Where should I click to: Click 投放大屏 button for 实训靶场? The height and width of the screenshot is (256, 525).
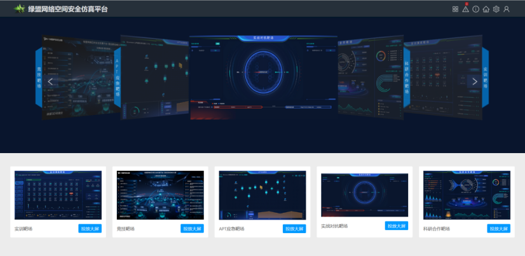[90, 229]
